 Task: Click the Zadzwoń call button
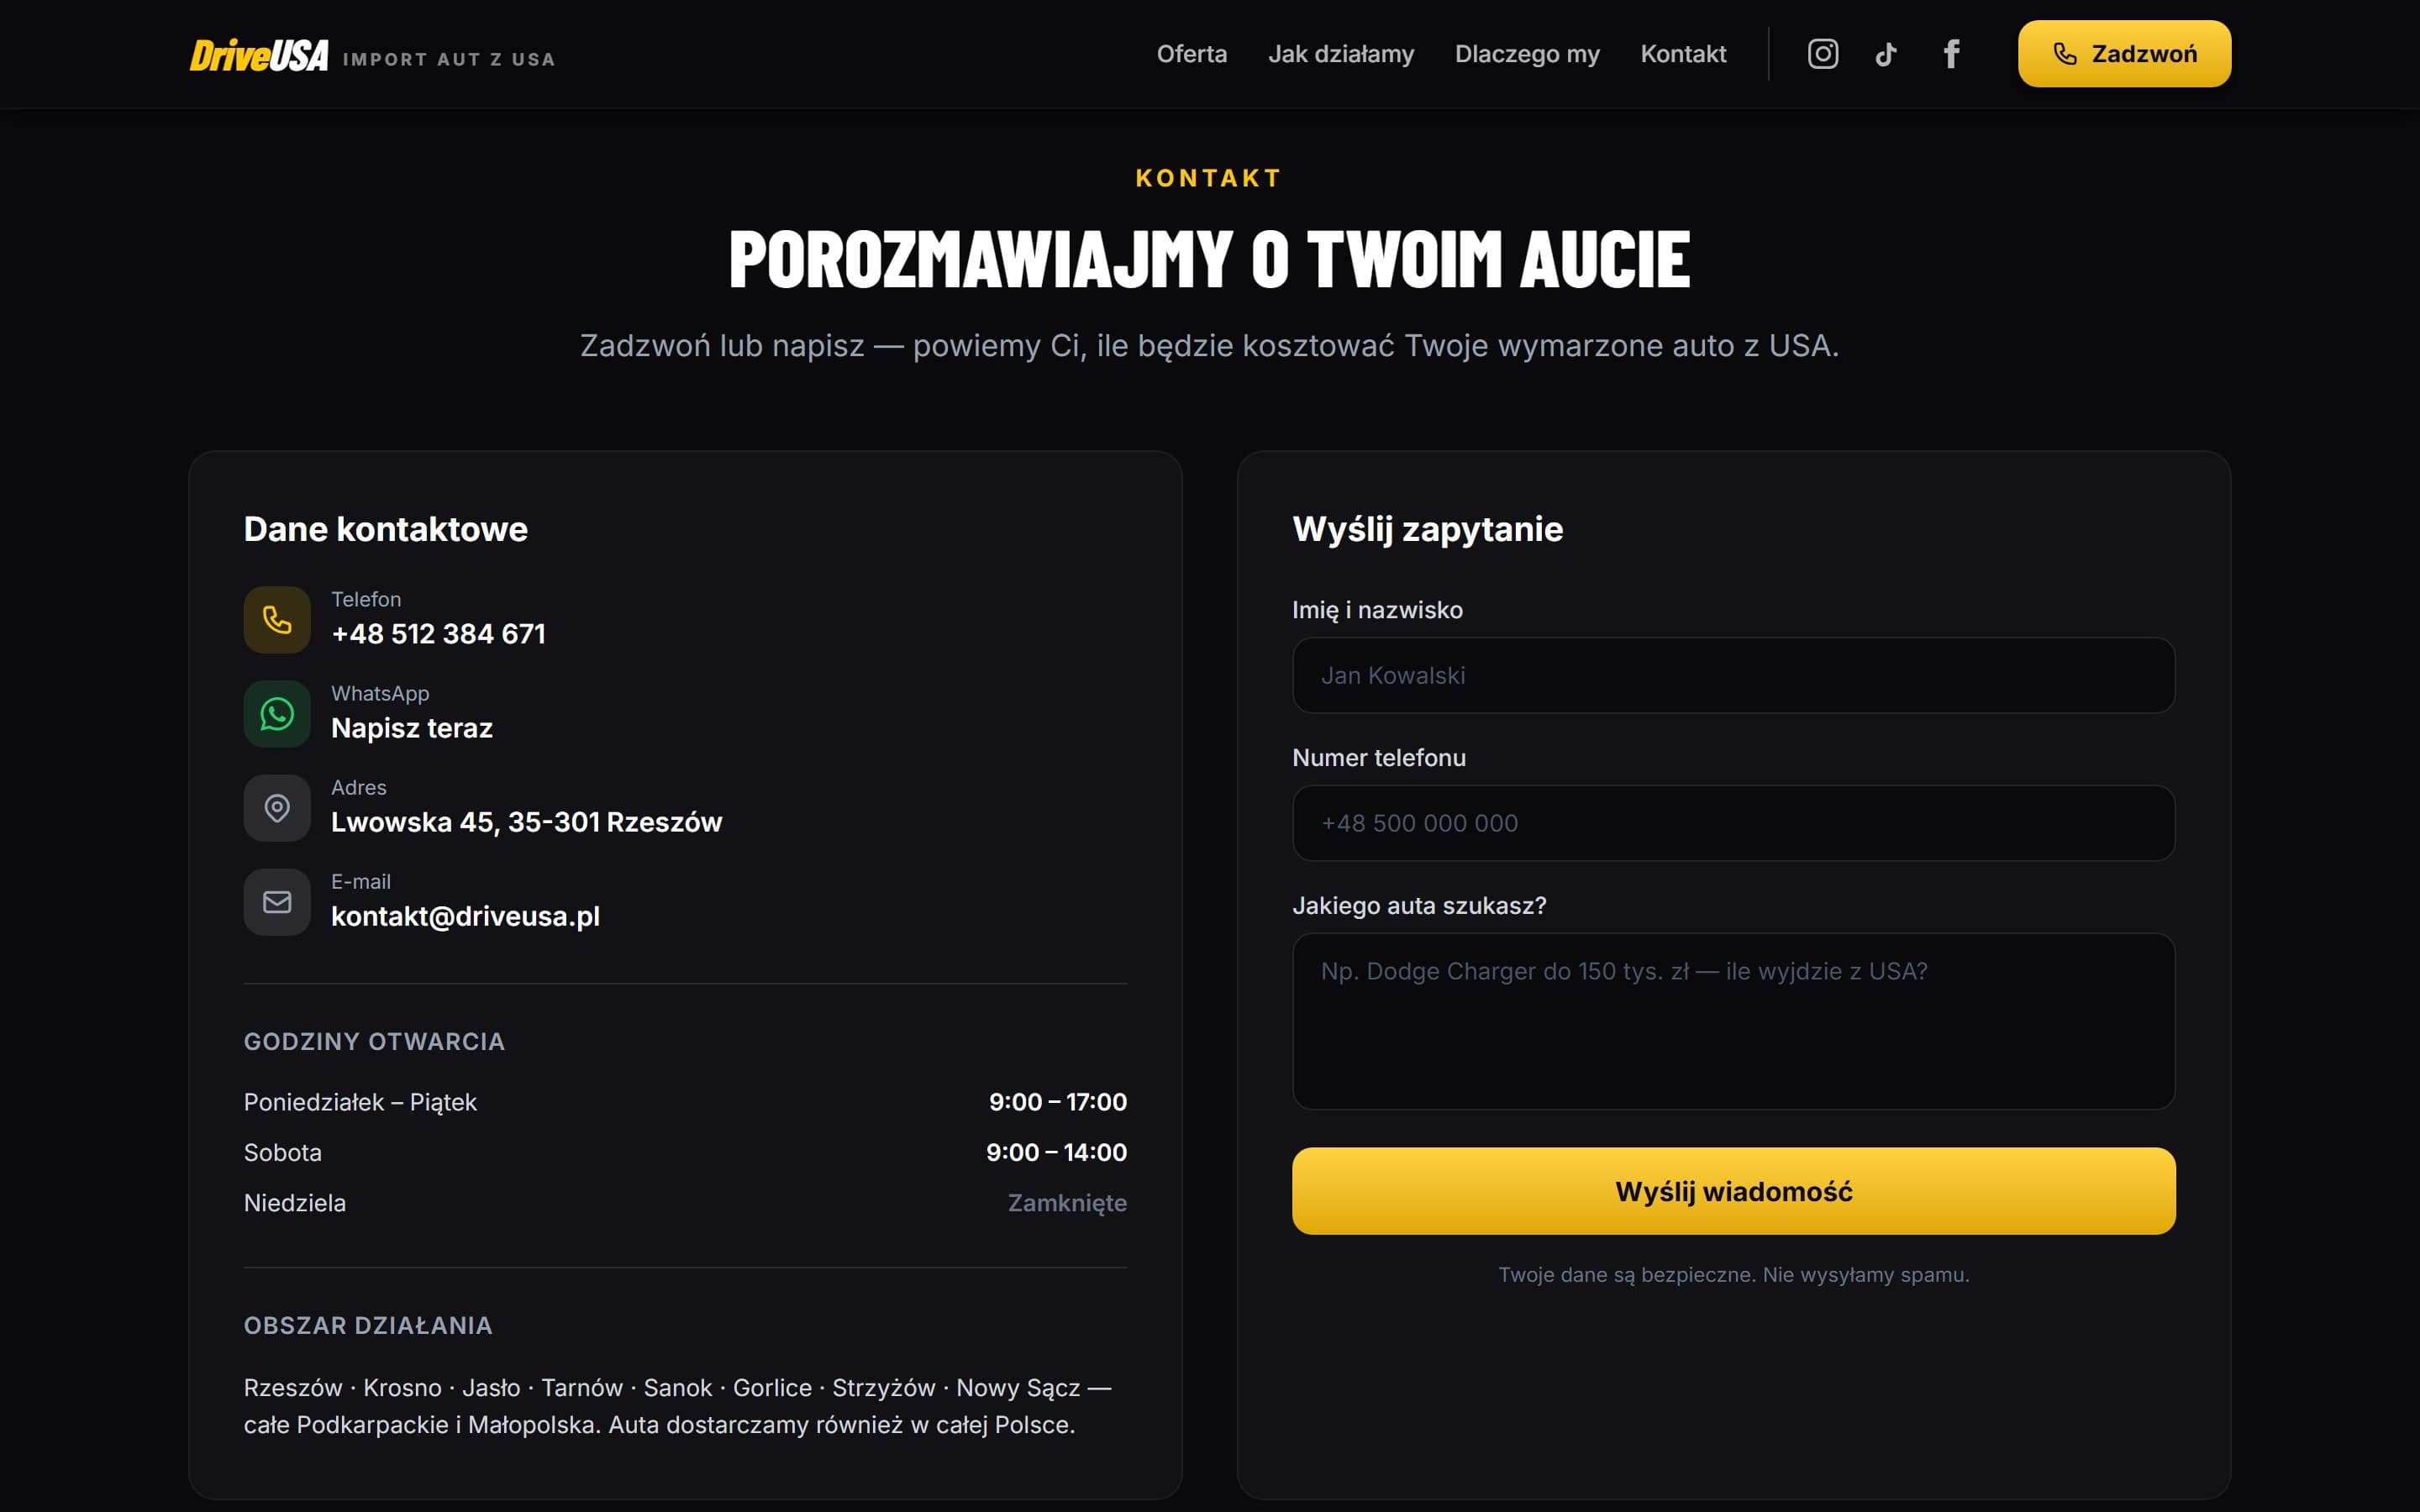2124,54
